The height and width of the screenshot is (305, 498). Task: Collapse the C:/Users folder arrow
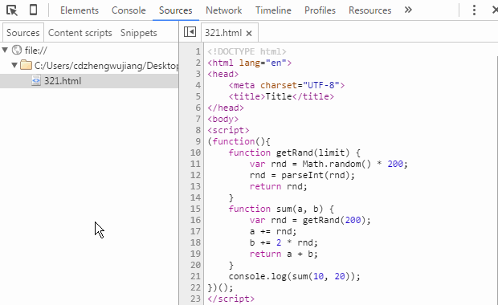pyautogui.click(x=14, y=65)
